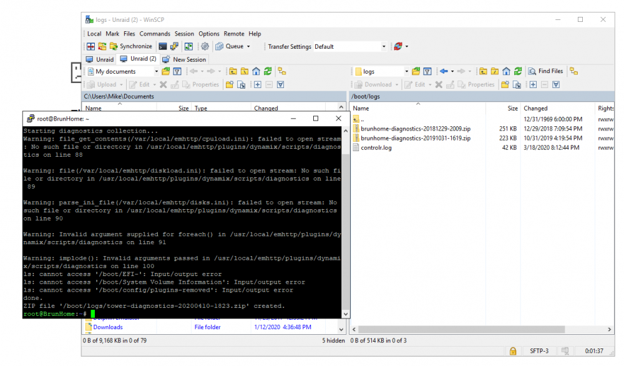
Task: Click the remote Home directory icon
Action: click(x=506, y=71)
